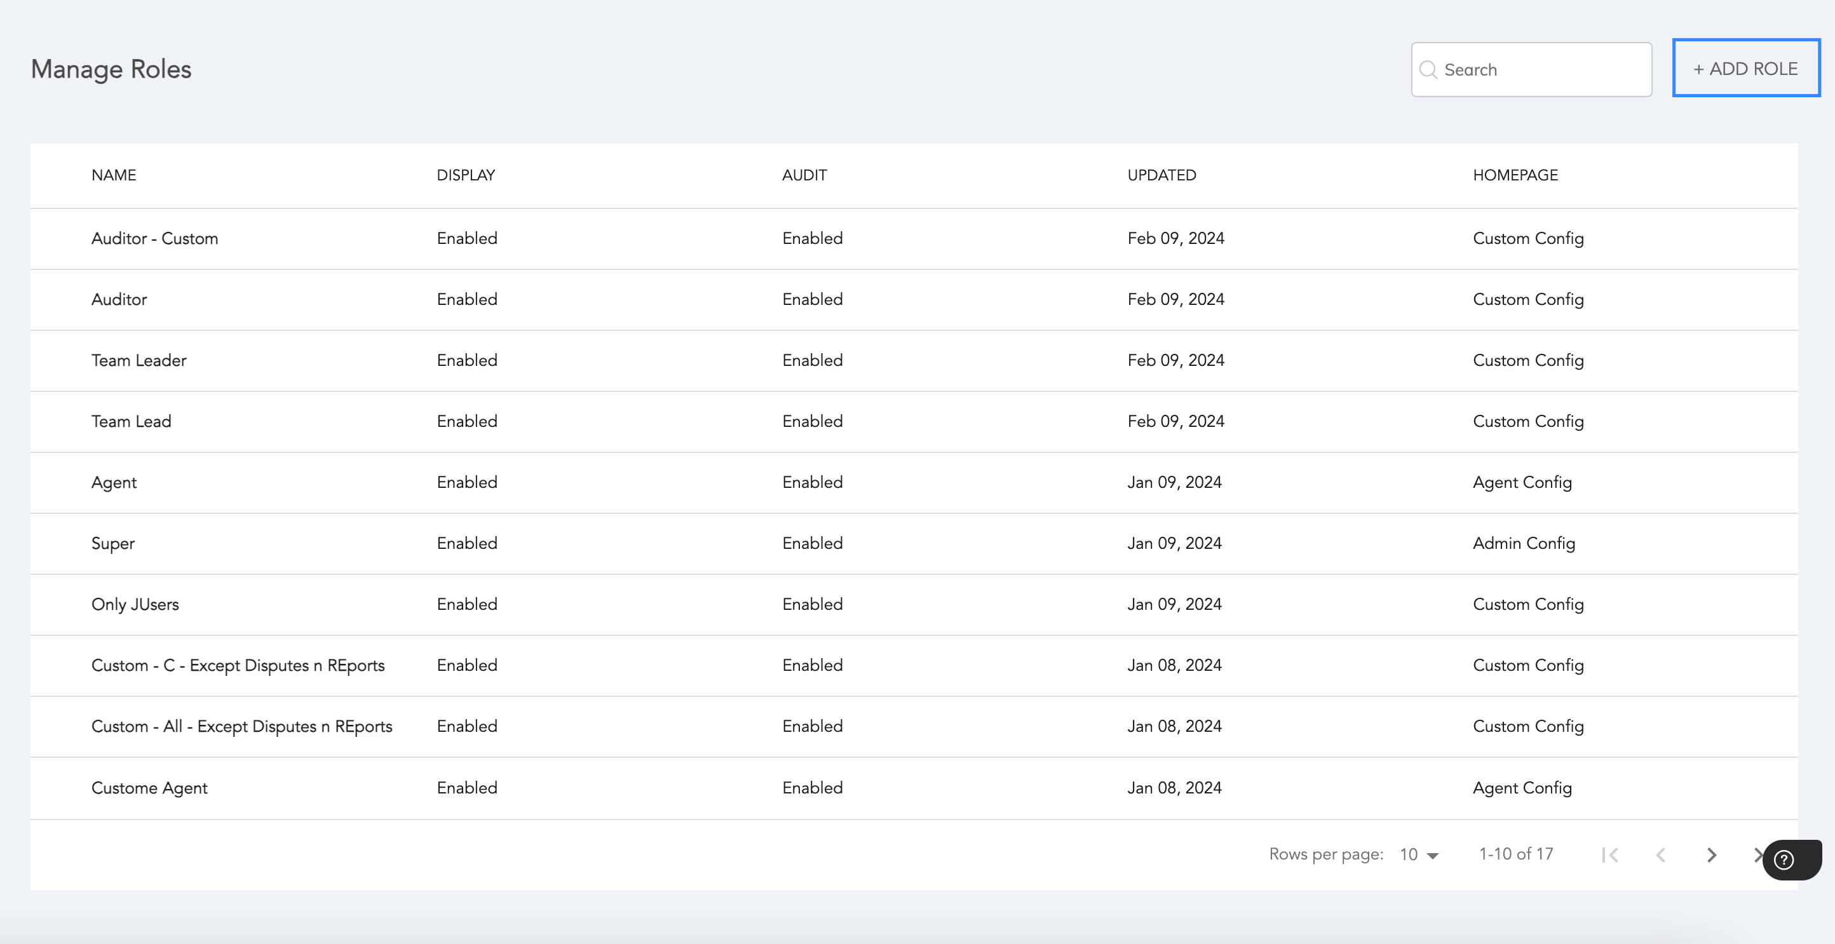Click the search magnifier icon
Image resolution: width=1835 pixels, height=944 pixels.
[1428, 70]
